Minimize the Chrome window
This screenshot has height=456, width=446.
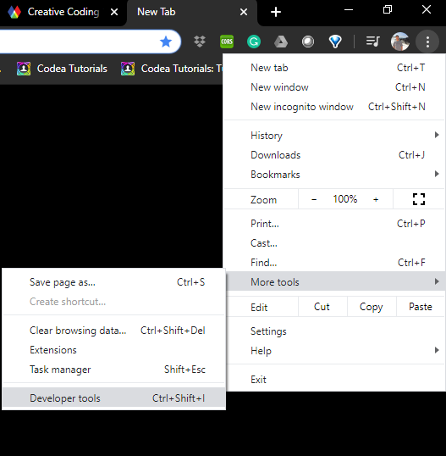click(349, 10)
